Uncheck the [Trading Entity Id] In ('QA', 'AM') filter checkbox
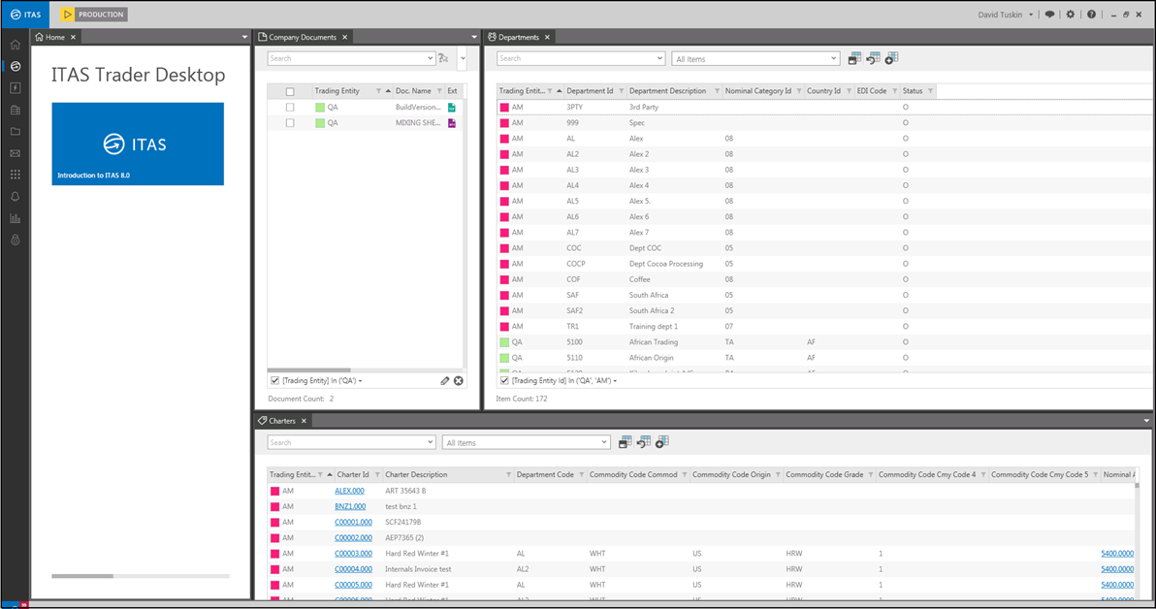This screenshot has width=1156, height=609. pyautogui.click(x=504, y=381)
